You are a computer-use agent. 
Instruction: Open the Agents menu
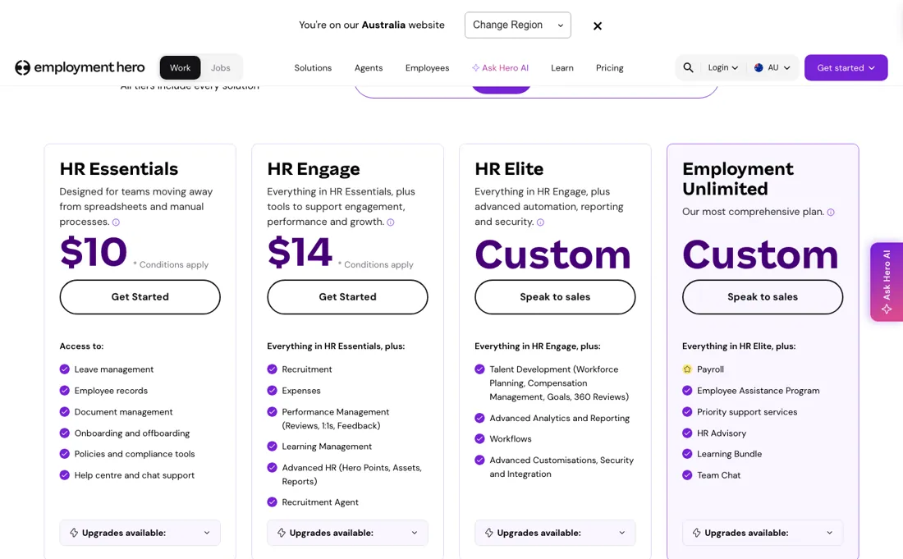click(369, 67)
